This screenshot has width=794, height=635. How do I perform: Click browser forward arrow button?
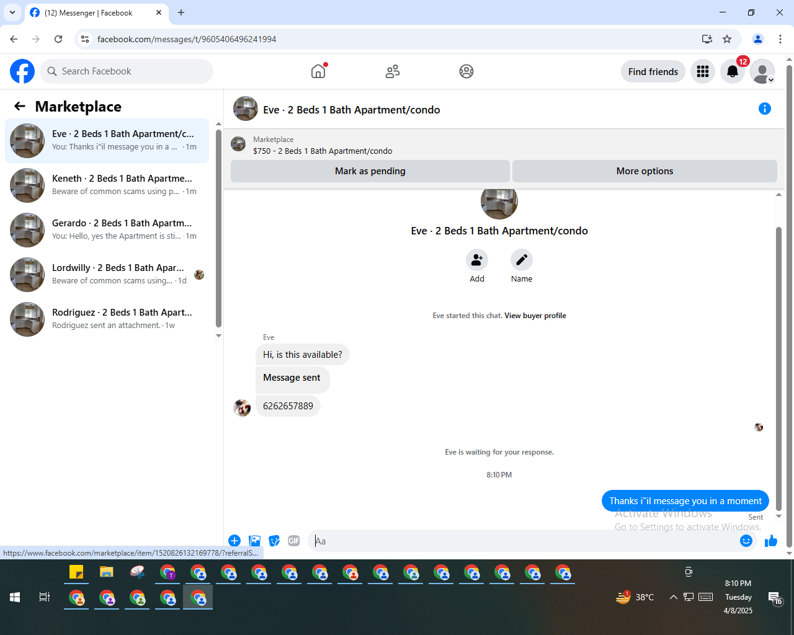[36, 39]
